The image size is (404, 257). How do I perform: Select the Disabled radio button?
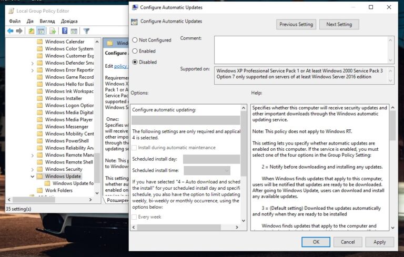[x=135, y=62]
